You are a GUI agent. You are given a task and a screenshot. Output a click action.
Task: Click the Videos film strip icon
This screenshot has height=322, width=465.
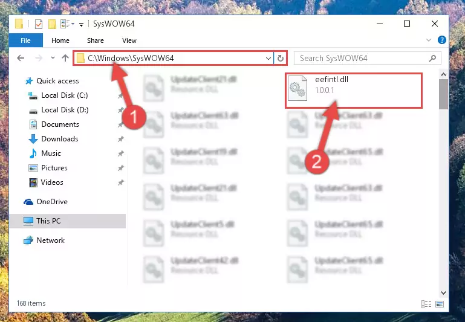(33, 182)
